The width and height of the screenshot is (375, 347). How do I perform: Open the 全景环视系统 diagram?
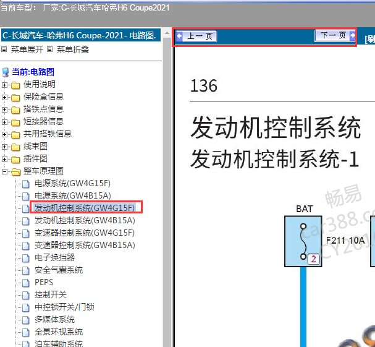pyautogui.click(x=59, y=332)
